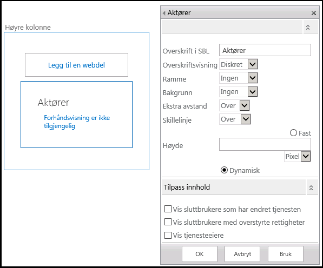The image size is (323, 268).
Task: Collapse the top appearance section chevron
Action: pyautogui.click(x=308, y=27)
